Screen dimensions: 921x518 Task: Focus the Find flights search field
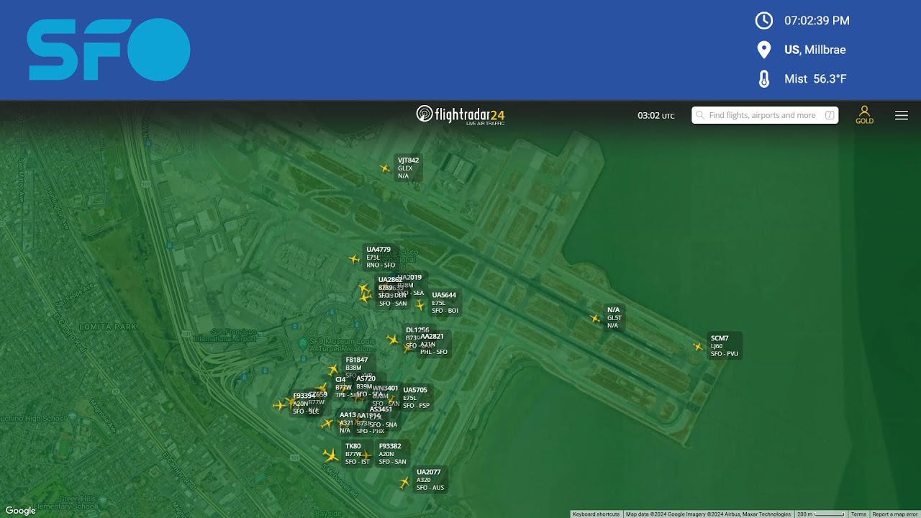765,115
